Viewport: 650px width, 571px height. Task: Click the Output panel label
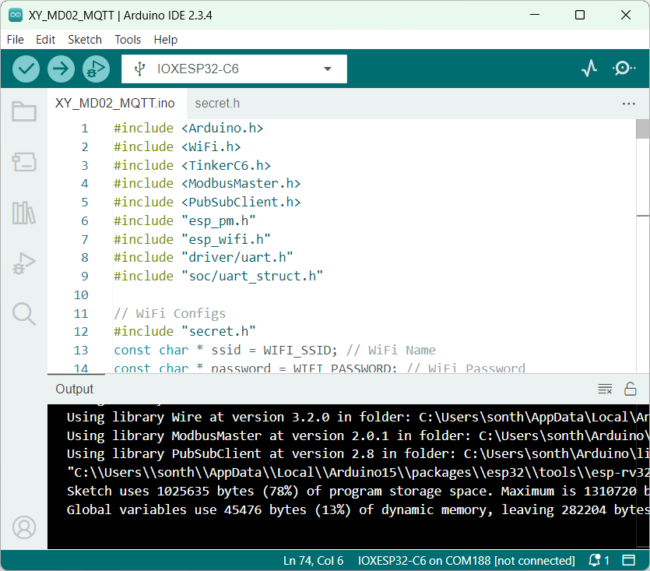pos(75,389)
